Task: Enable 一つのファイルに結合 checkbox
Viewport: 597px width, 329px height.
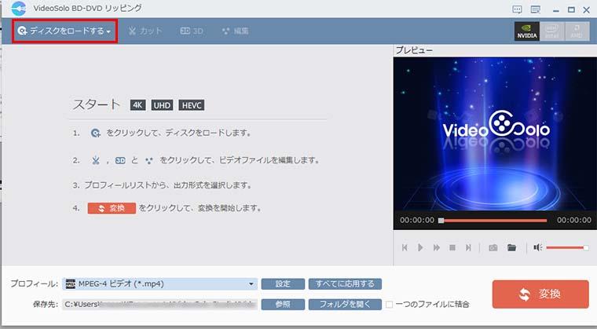Action: click(389, 304)
